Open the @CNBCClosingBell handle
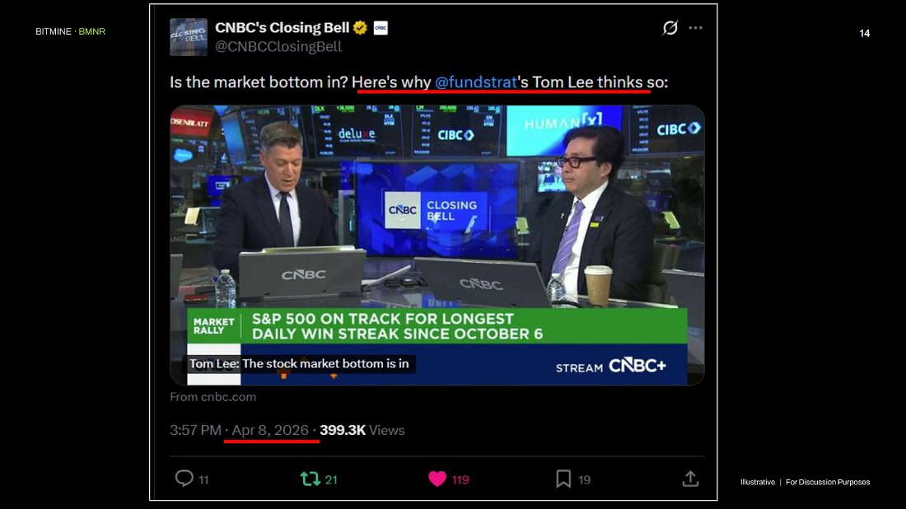This screenshot has width=906, height=509. click(x=278, y=47)
